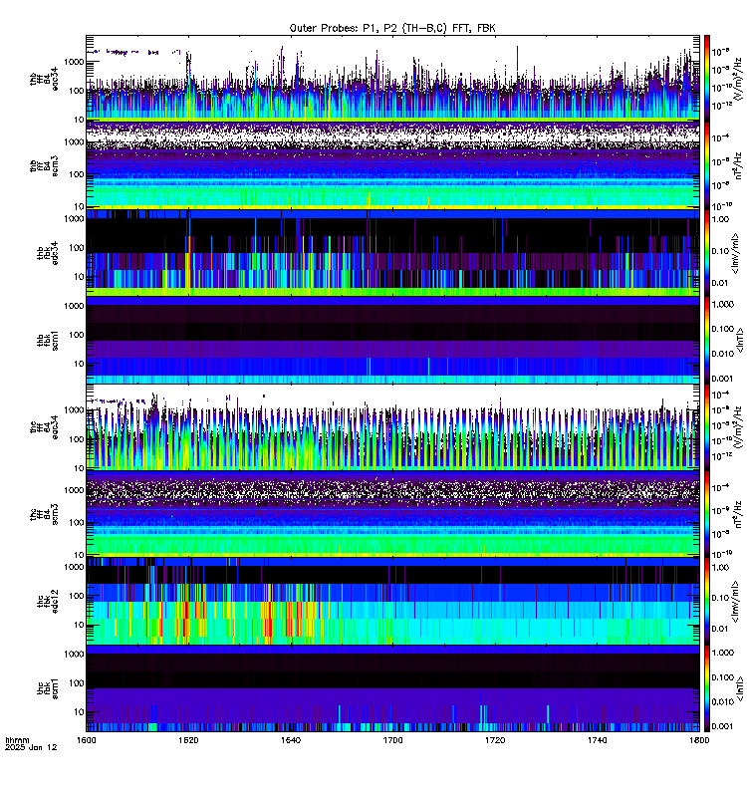Click the thb scm3 FFT spectrogram panel
This screenshot has width=747, height=797.
pos(392,165)
